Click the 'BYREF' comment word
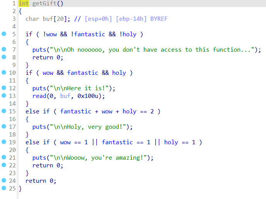 (159, 19)
